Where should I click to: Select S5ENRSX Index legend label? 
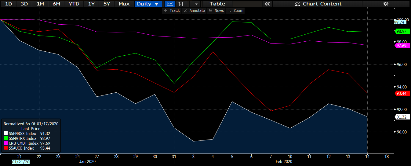22,133
